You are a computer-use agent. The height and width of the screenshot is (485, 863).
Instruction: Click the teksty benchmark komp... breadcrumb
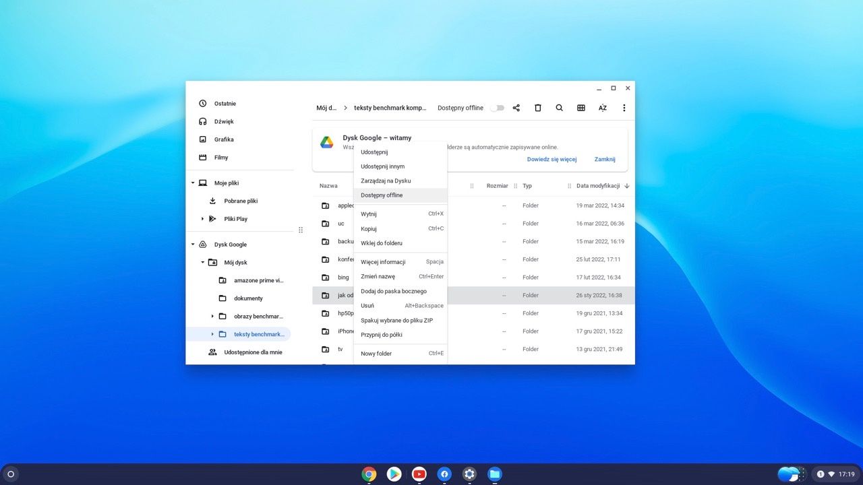(x=390, y=108)
